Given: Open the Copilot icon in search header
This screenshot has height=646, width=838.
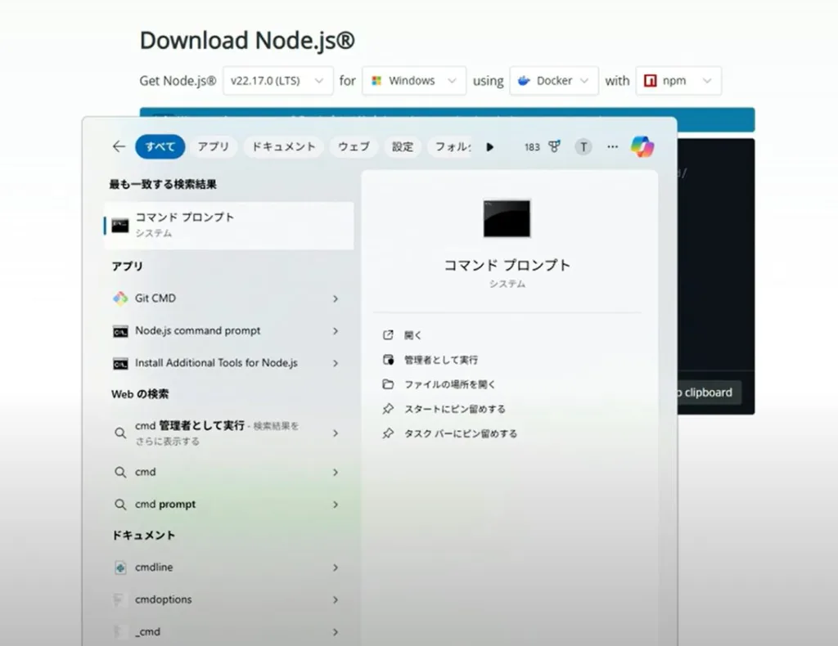Looking at the screenshot, I should click(x=642, y=147).
